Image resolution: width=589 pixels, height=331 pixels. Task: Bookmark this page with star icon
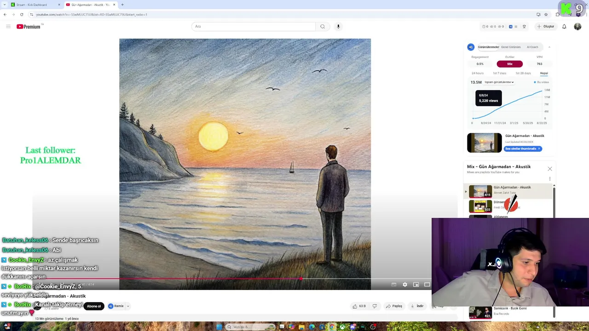tap(546, 15)
